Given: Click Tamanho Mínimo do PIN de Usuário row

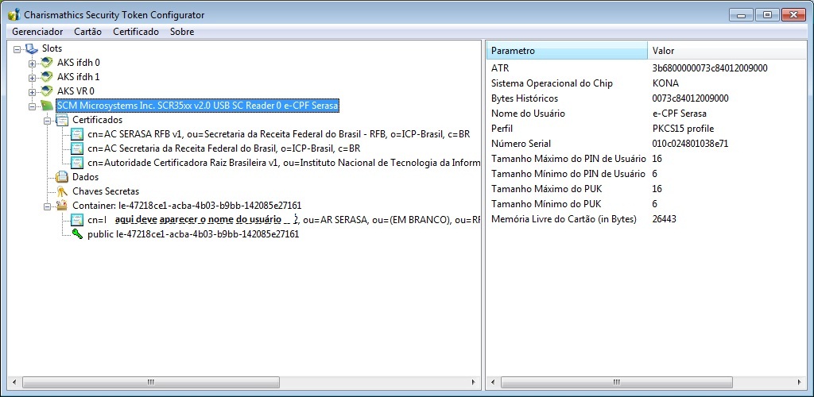Looking at the screenshot, I should click(x=647, y=174).
